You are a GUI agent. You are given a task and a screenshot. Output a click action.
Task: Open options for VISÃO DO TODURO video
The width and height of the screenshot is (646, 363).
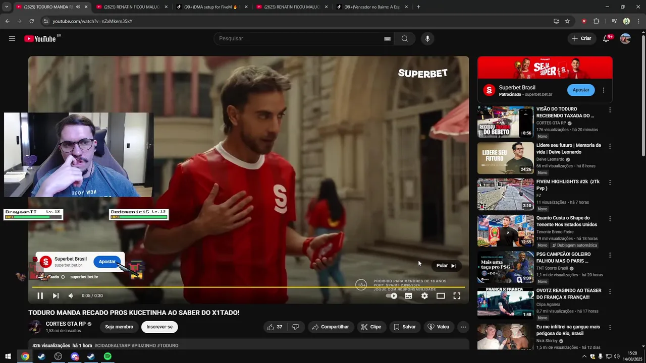(x=610, y=110)
